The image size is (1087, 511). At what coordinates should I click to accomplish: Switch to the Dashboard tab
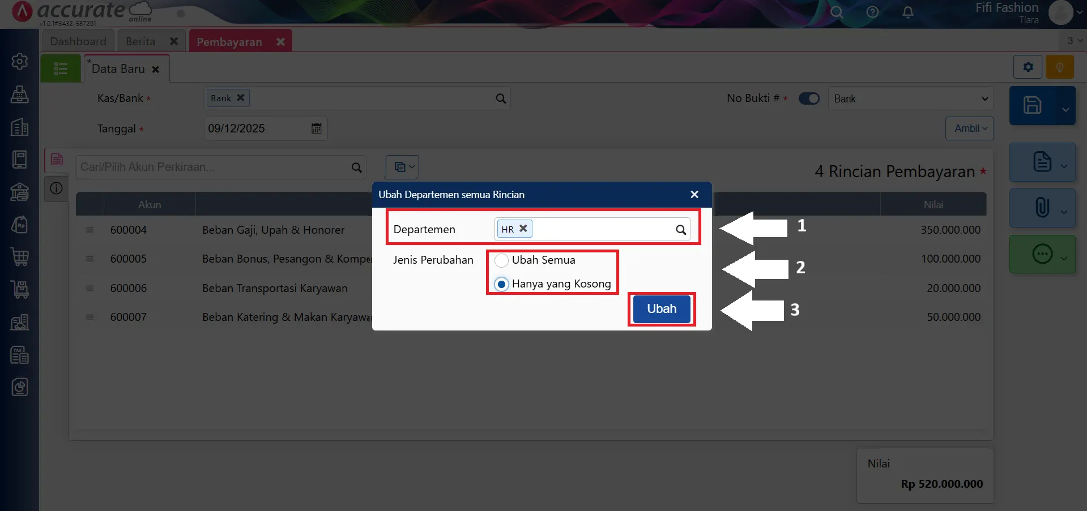pyautogui.click(x=78, y=41)
